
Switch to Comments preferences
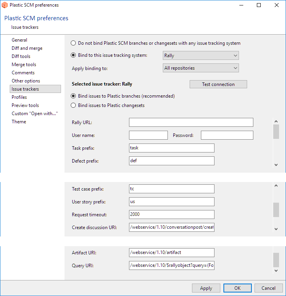[23, 73]
